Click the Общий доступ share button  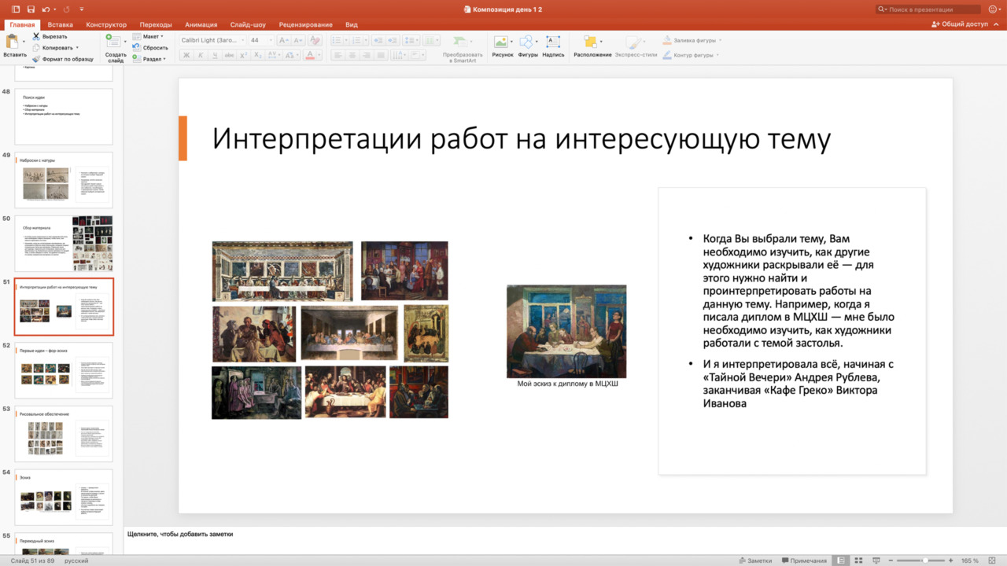960,24
